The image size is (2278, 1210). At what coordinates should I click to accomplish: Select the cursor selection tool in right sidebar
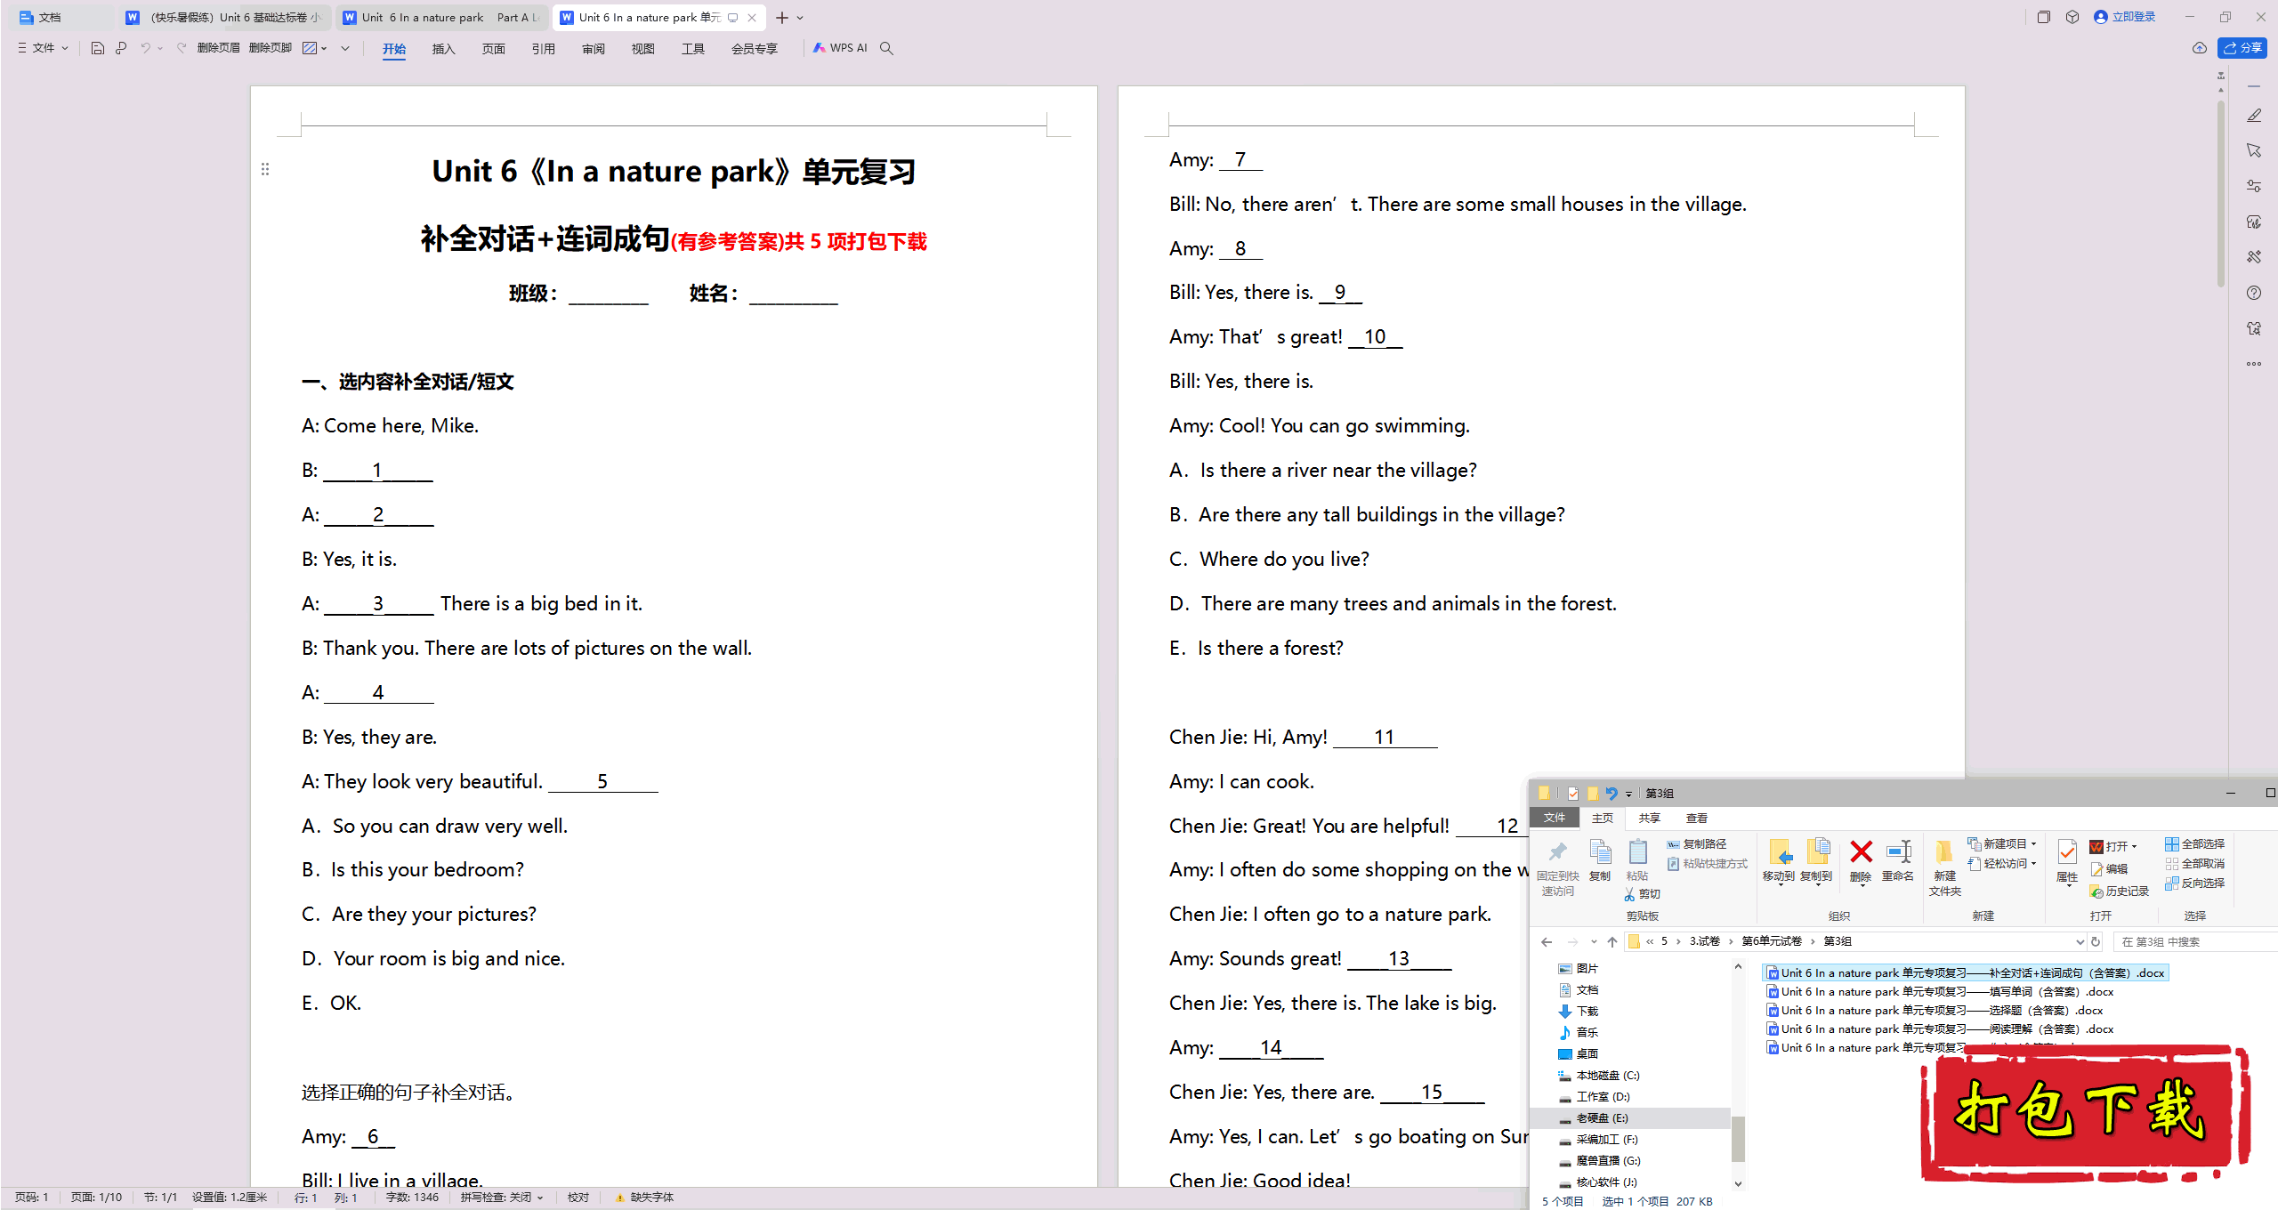(2254, 151)
